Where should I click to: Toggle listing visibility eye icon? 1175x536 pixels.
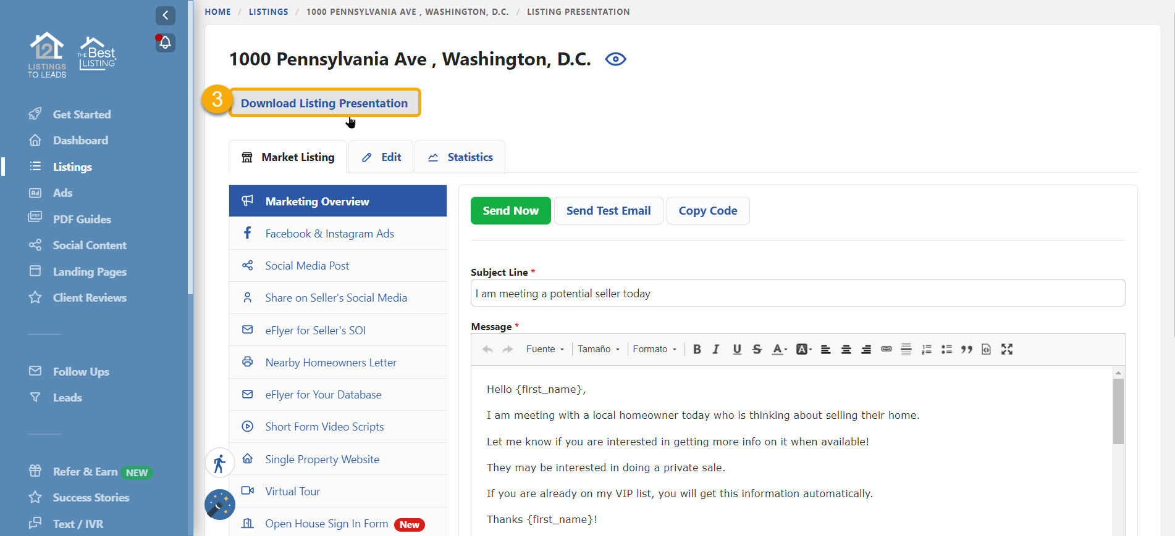615,59
